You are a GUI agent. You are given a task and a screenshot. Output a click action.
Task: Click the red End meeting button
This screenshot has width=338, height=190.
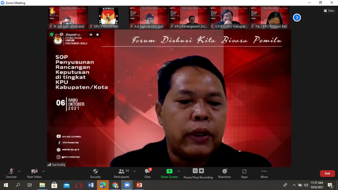[x=327, y=173]
